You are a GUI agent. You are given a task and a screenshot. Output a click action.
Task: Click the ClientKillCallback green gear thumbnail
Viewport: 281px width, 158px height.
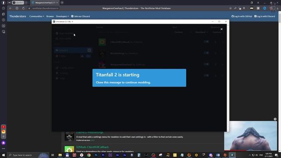69,149
